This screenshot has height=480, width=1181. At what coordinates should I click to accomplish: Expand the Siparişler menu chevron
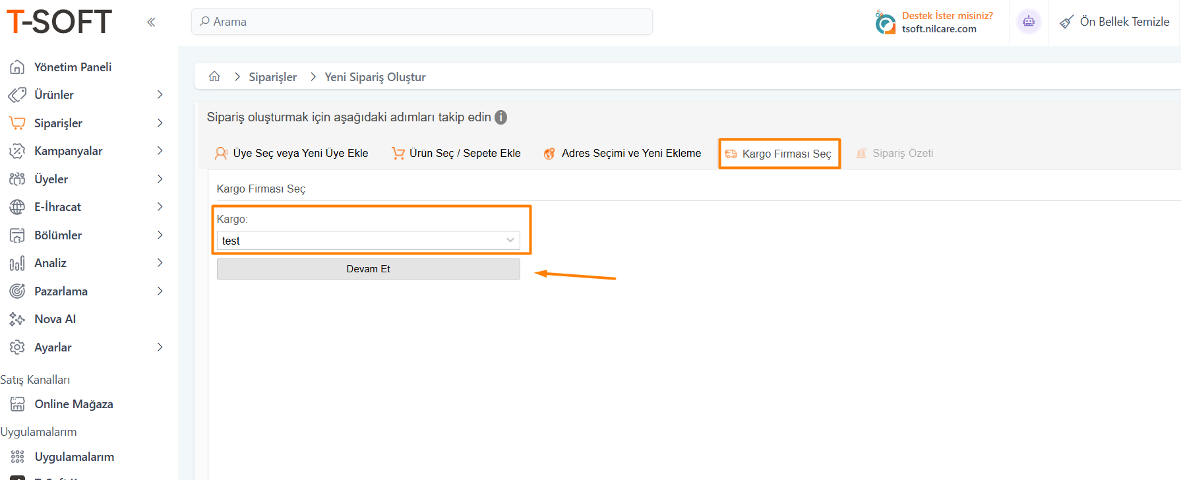pos(160,123)
